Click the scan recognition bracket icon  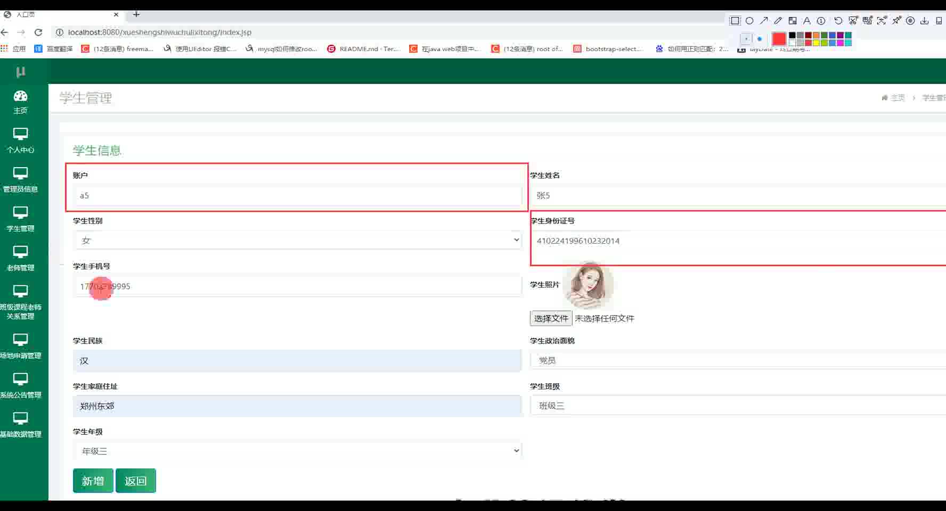pyautogui.click(x=882, y=21)
